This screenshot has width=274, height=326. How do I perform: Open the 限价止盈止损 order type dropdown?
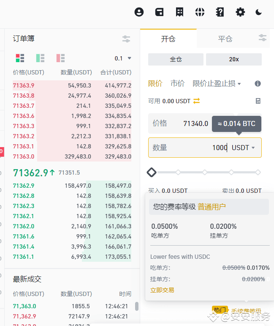pyautogui.click(x=217, y=84)
